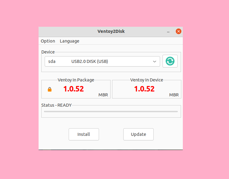Click the Device group label
The width and height of the screenshot is (229, 179).
click(x=48, y=52)
